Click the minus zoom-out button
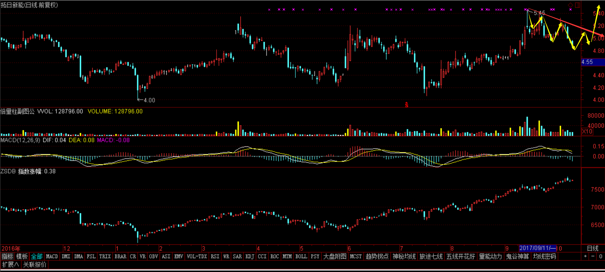 click(x=593, y=256)
